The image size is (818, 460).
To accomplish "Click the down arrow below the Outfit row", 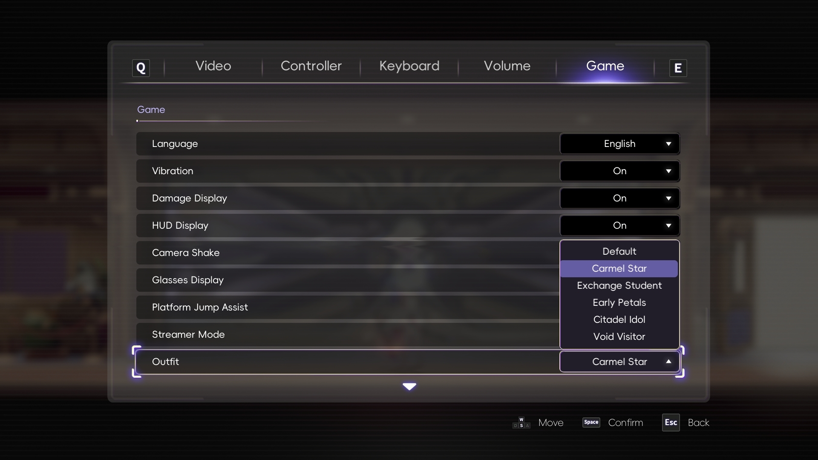I will tap(409, 386).
